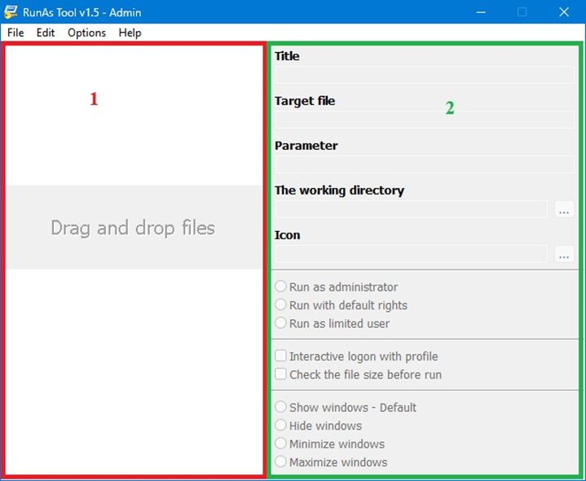This screenshot has height=481, width=586.
Task: Open the Options menu
Action: click(x=86, y=33)
